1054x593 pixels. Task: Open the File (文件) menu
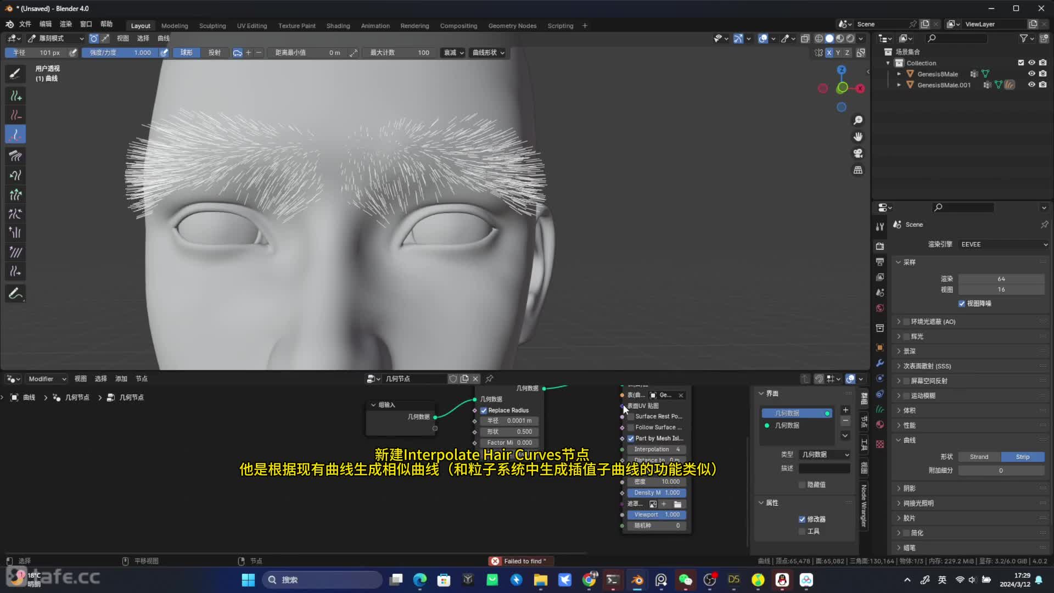click(25, 24)
